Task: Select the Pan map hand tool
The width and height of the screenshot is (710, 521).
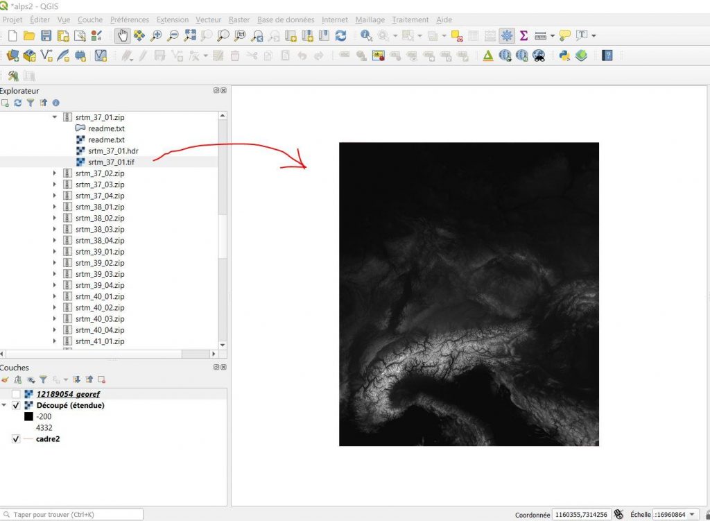Action: 122,35
